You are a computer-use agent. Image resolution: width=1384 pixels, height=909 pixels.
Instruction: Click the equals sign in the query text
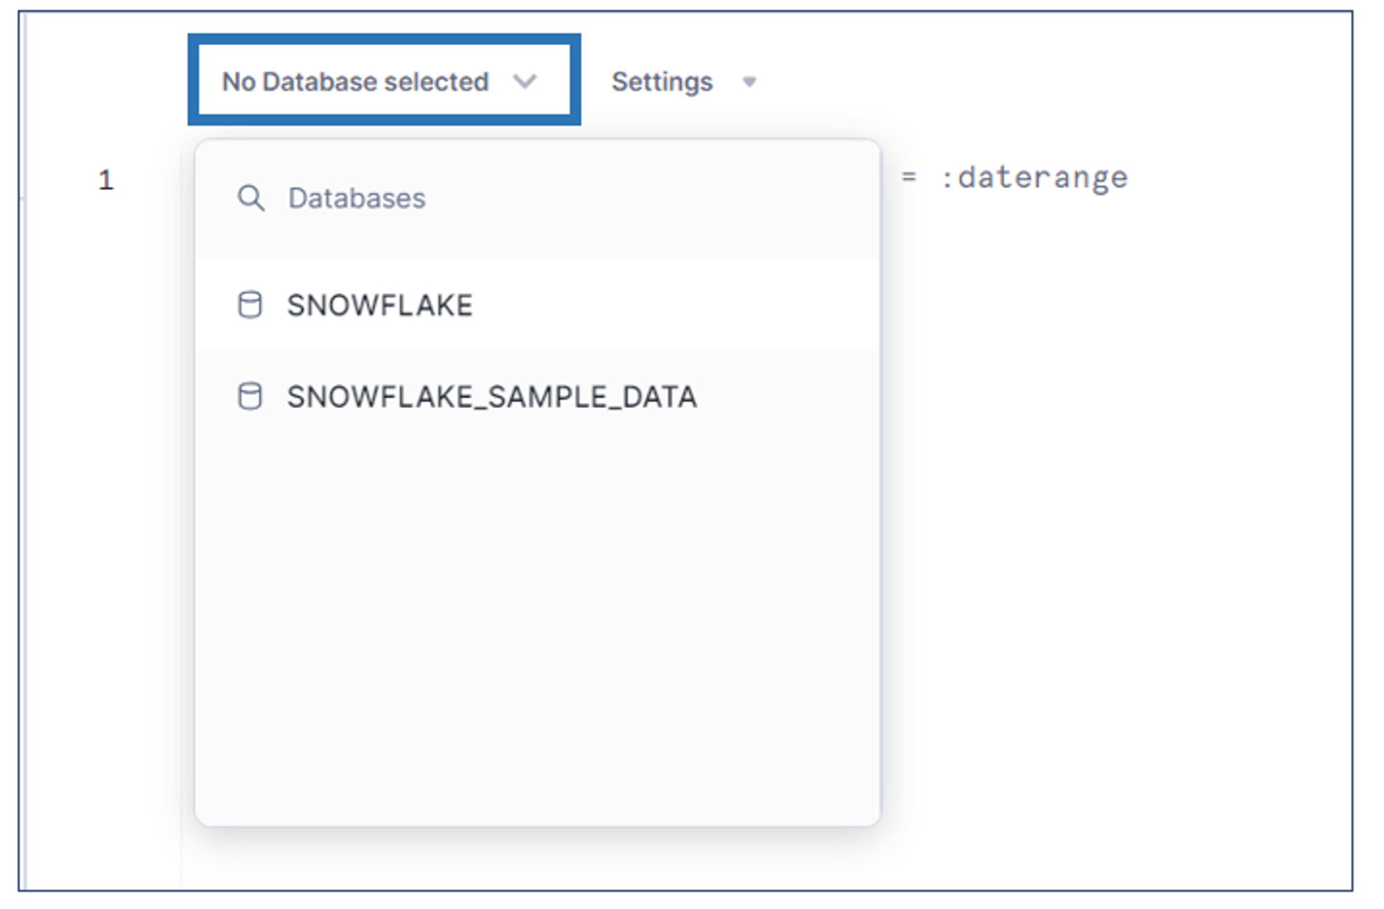[x=907, y=176]
